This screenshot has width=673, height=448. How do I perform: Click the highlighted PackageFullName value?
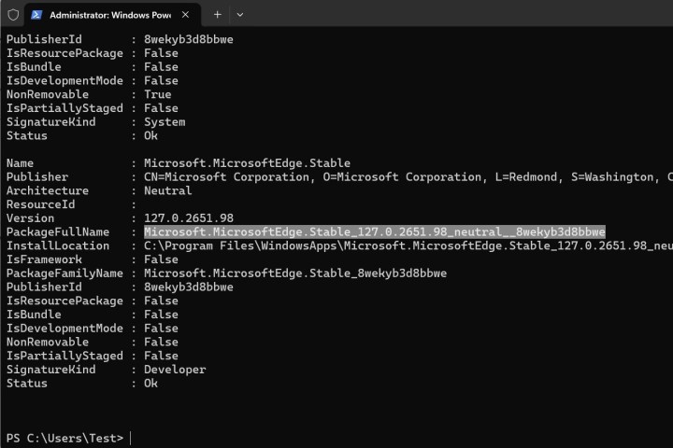(374, 231)
